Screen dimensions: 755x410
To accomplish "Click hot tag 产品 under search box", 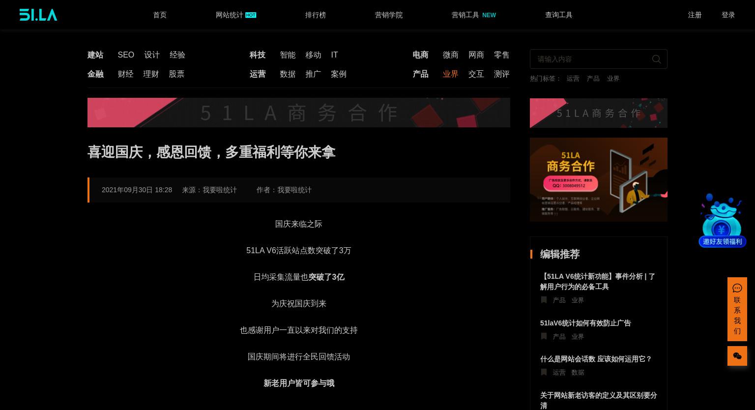I will pos(593,79).
